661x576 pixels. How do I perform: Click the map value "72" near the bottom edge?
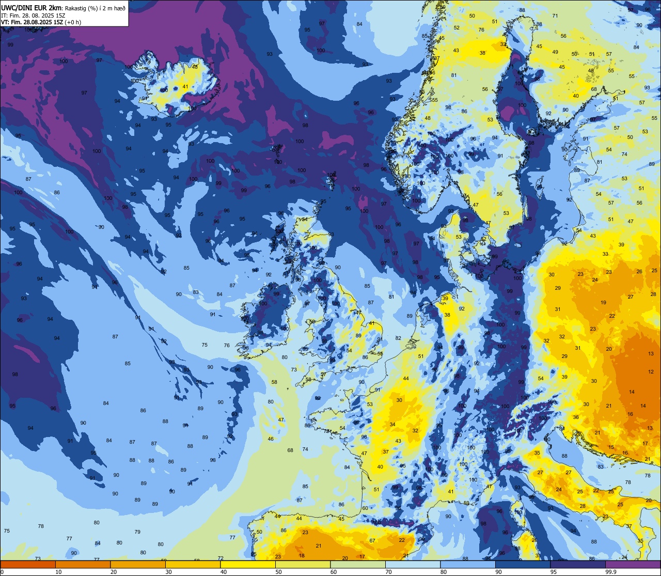(221, 558)
